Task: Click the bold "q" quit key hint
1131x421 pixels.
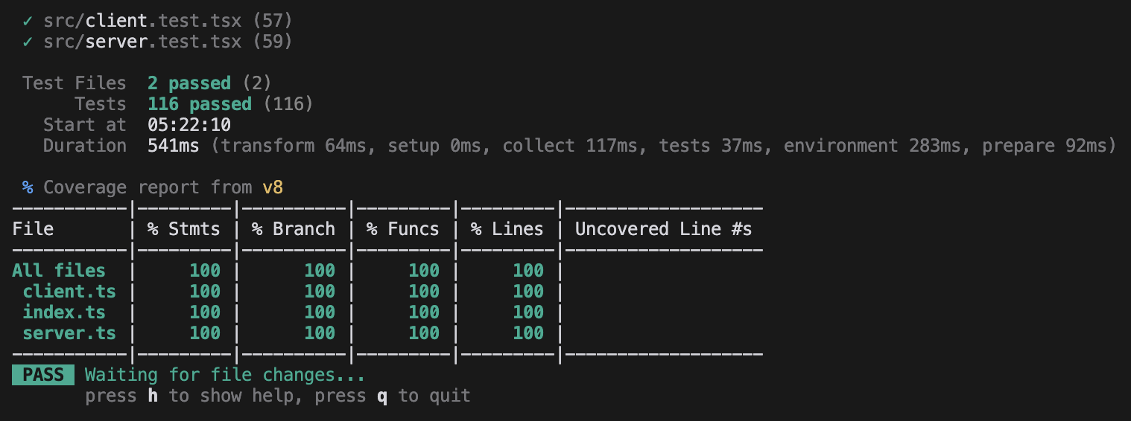Action: (x=382, y=396)
